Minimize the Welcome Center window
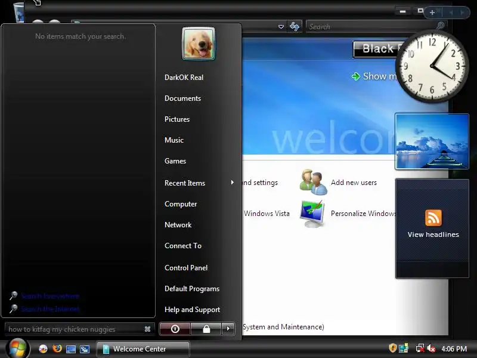The height and width of the screenshot is (358, 477). pyautogui.click(x=403, y=11)
